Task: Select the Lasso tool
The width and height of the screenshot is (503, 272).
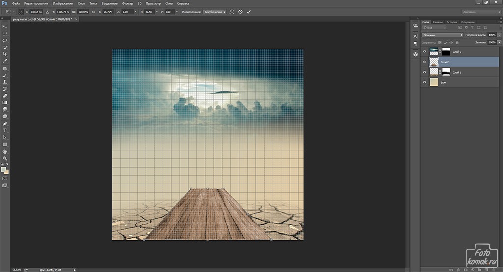Action: click(5, 40)
